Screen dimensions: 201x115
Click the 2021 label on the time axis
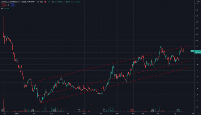(x=118, y=114)
